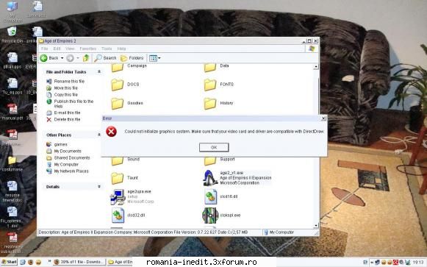Open the File menu
Screen dimensions: 427x267
[x=44, y=49]
